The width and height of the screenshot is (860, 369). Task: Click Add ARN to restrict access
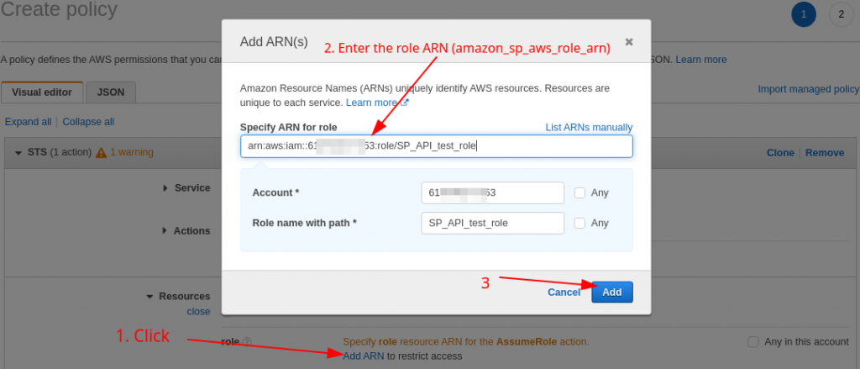[363, 356]
